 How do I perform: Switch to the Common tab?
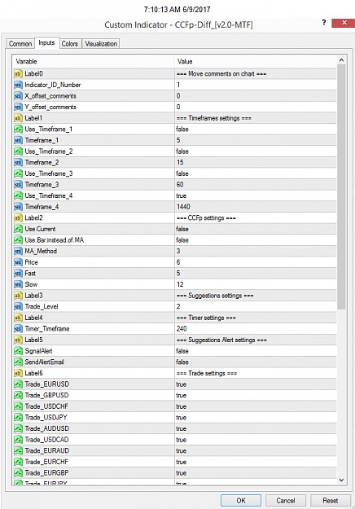[x=20, y=43]
